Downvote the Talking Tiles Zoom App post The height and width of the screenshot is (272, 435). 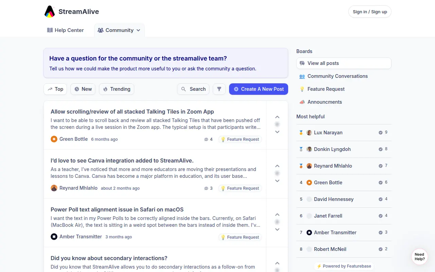coord(277,132)
